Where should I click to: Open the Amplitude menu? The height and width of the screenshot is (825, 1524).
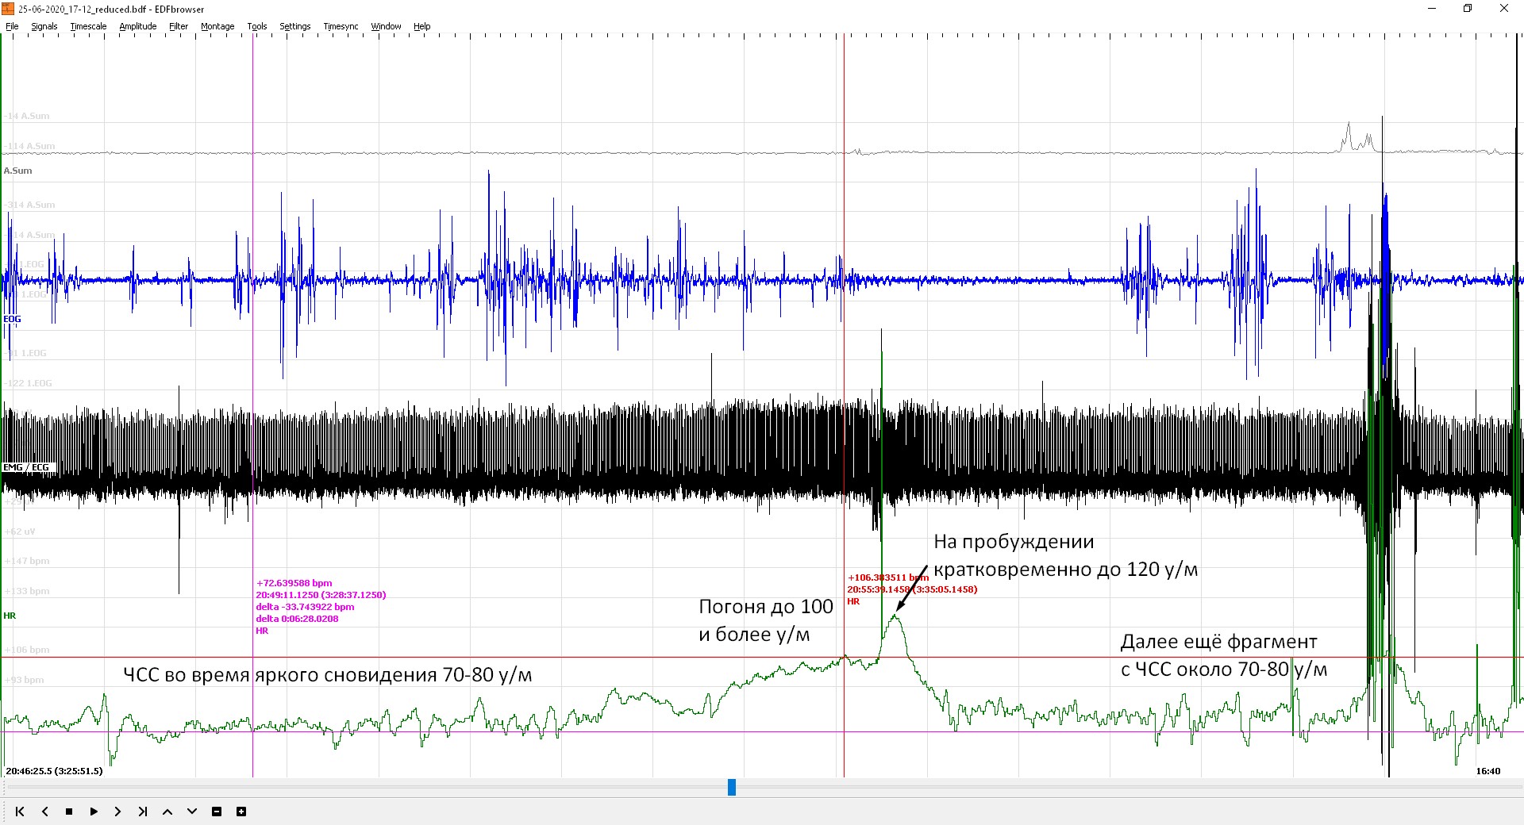click(x=138, y=26)
